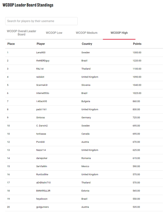Open the WCOOP Low tab
Screen dimensions: 168x213
pyautogui.click(x=54, y=33)
